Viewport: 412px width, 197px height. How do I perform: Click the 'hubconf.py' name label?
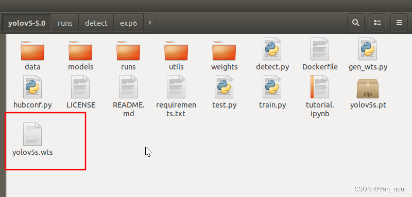32,105
